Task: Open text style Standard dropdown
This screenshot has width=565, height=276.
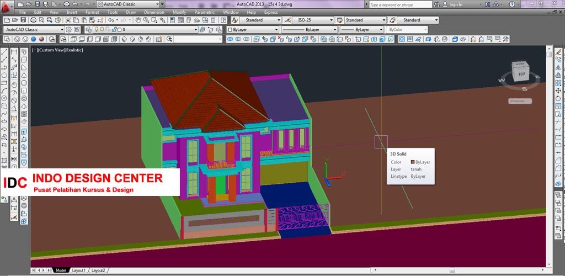Action: [260, 20]
